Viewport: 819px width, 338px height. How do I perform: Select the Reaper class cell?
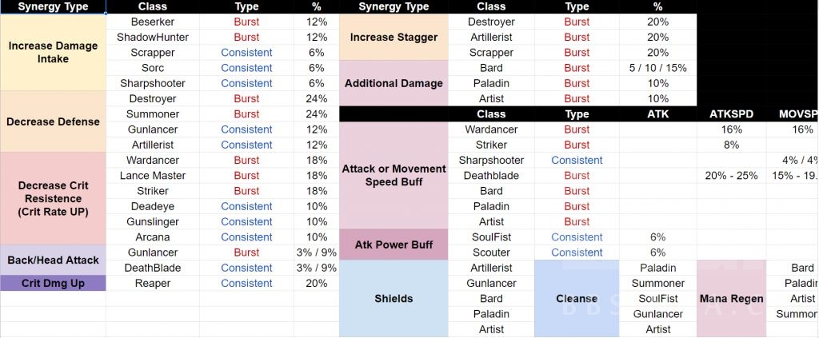point(152,283)
